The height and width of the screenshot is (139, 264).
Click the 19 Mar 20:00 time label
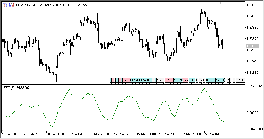[x=169, y=134]
